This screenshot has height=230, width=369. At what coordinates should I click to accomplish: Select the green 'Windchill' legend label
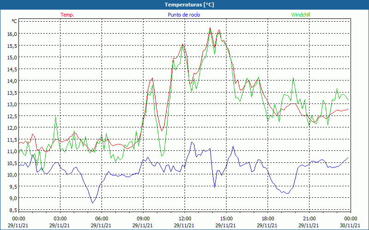tap(301, 15)
